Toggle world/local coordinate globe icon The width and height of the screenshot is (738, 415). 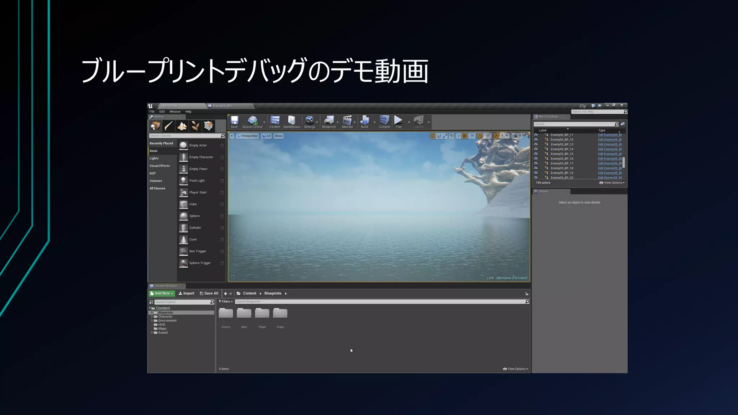452,136
